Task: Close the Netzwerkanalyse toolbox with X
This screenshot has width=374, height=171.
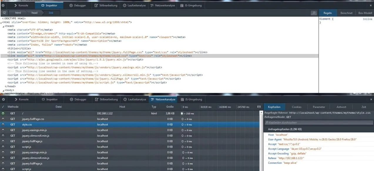Action: [x=371, y=100]
